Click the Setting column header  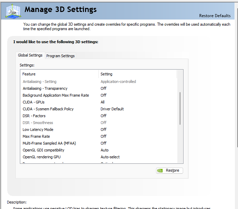pos(138,74)
